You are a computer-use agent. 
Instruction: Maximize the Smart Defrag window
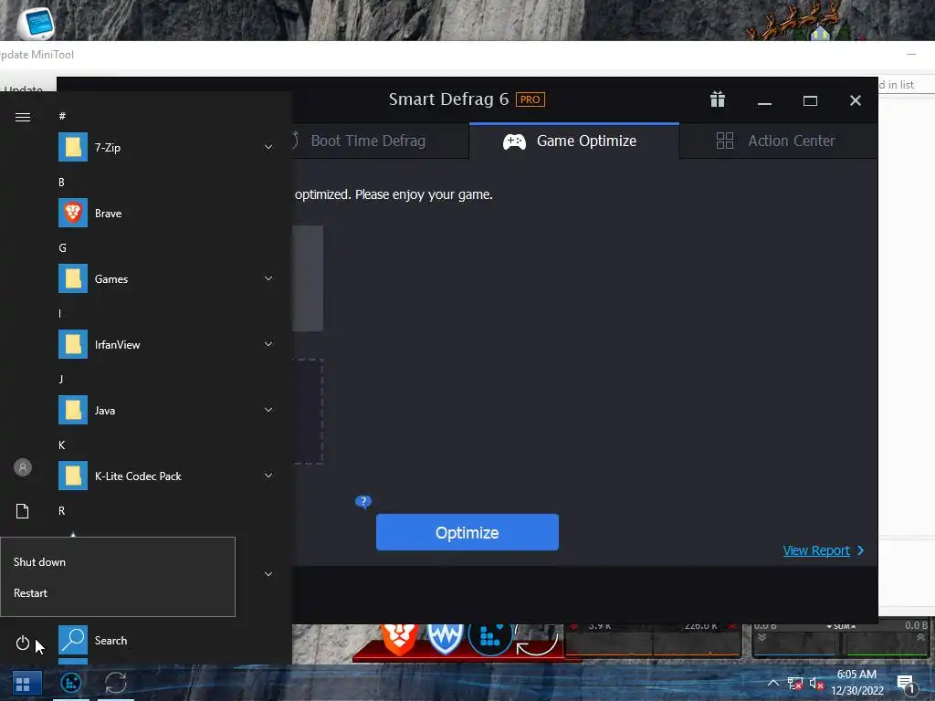(x=810, y=100)
